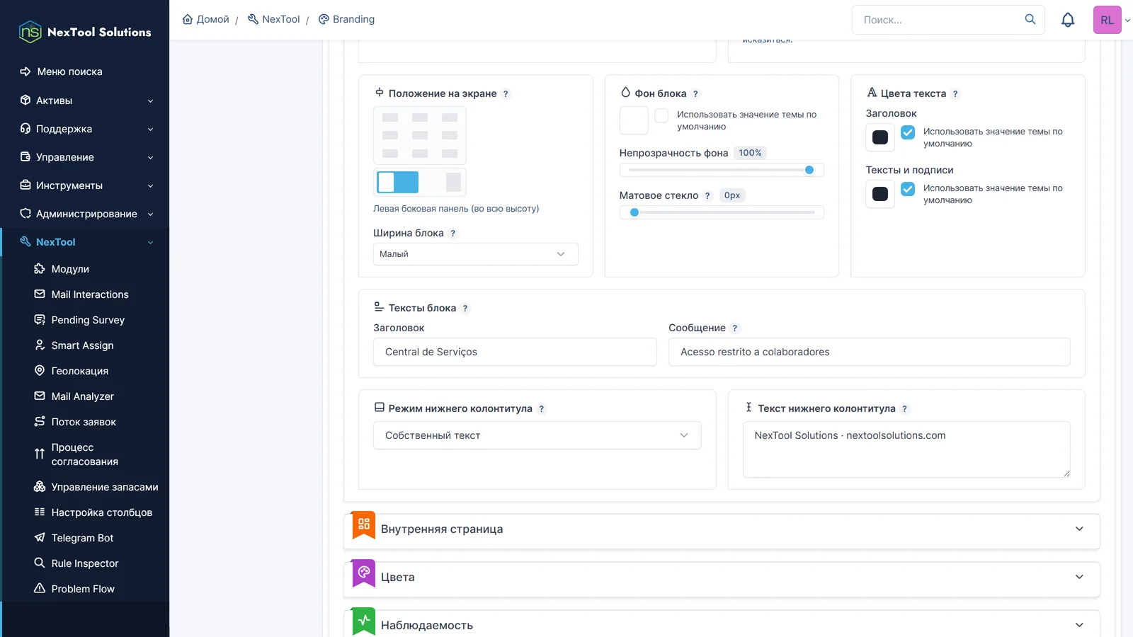1133x637 pixels.
Task: Open Управление запасами in sidebar
Action: 96,487
